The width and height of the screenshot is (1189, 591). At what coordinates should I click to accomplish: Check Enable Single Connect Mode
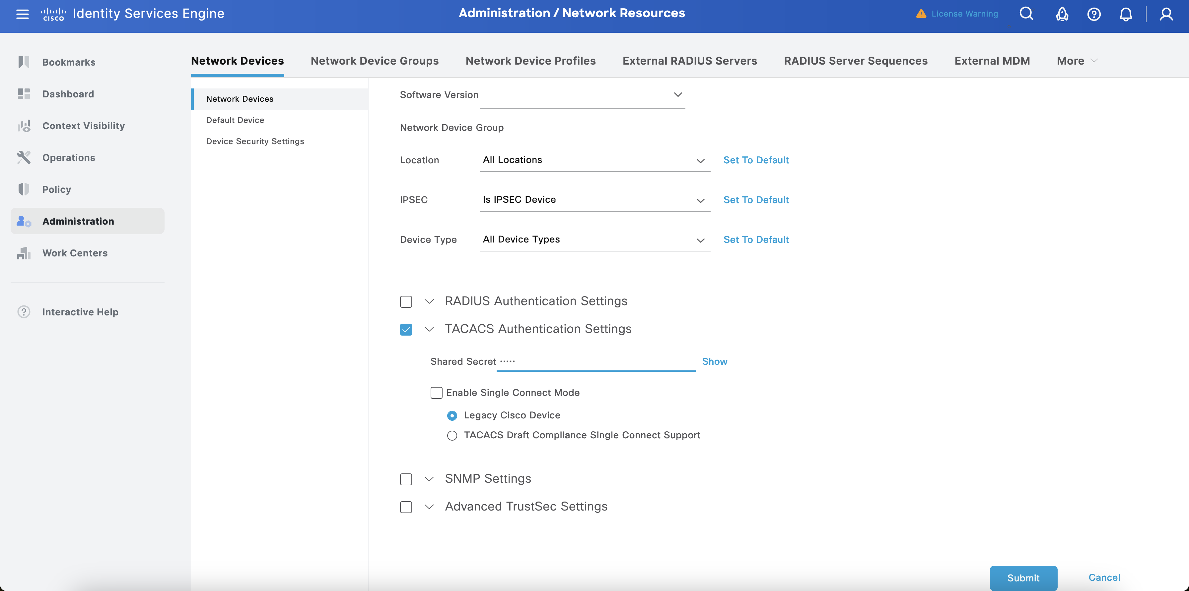click(x=436, y=392)
